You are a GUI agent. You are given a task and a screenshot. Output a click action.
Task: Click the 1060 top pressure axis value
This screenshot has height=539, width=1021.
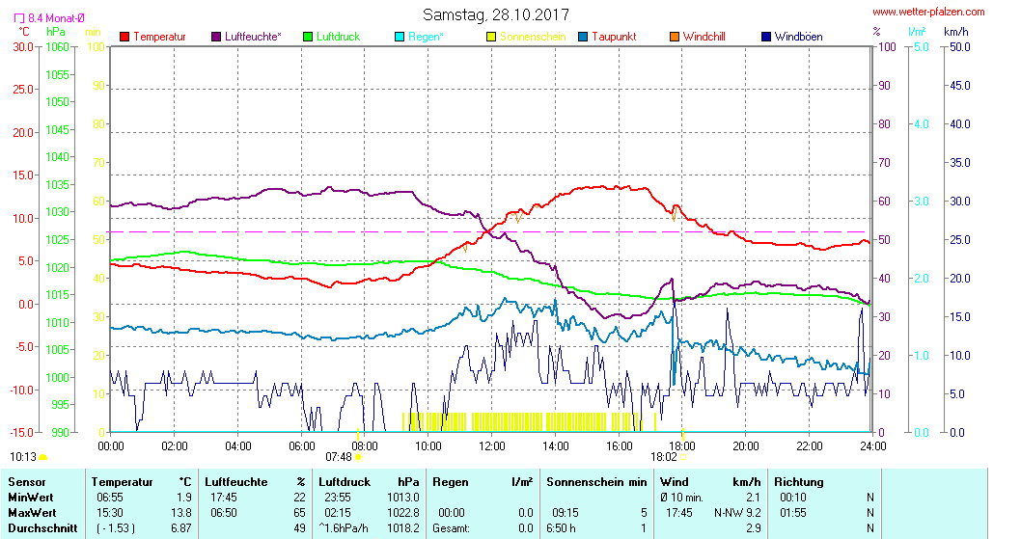click(x=56, y=47)
